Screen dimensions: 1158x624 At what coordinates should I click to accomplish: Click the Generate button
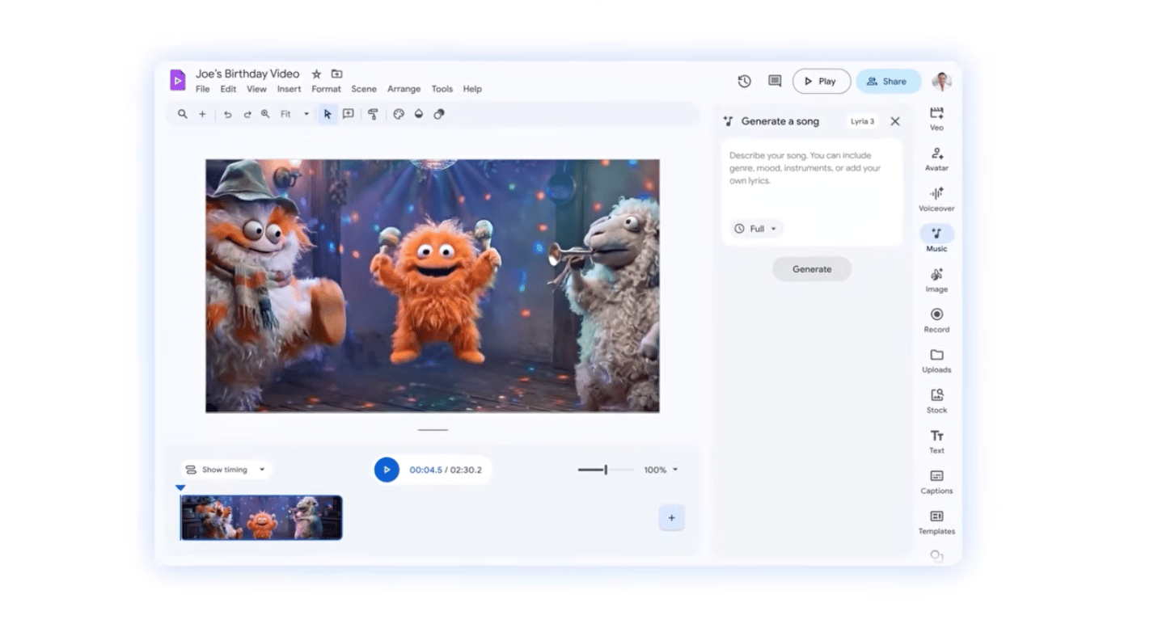click(x=811, y=269)
